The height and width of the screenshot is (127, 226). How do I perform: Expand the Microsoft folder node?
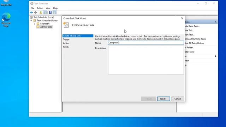coord(35,24)
